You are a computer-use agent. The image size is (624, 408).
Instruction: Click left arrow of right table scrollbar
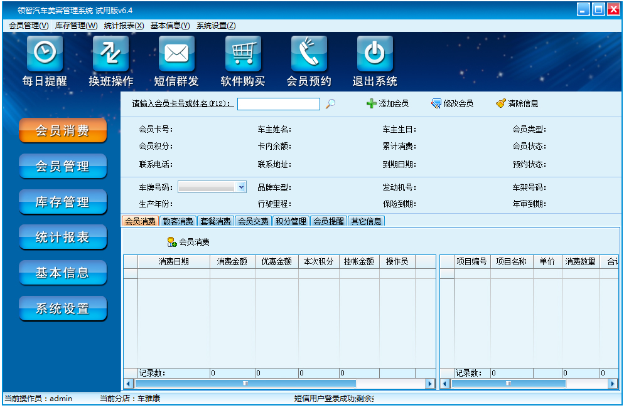click(x=445, y=384)
